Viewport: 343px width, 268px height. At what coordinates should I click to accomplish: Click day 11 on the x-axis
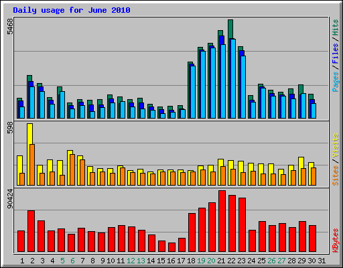point(121,261)
